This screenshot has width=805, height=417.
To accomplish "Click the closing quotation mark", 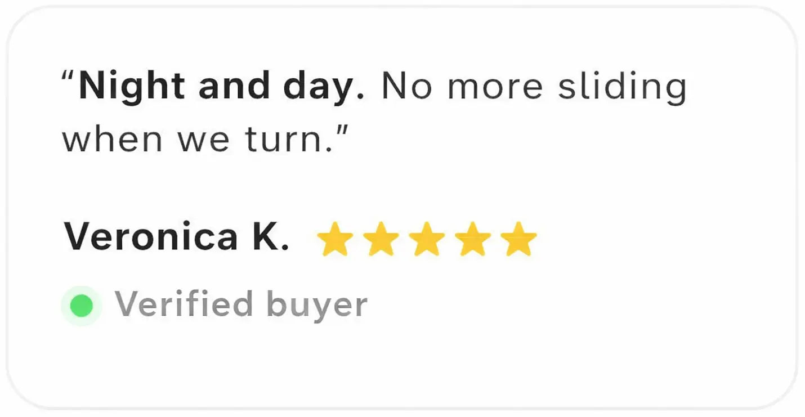I will 342,132.
